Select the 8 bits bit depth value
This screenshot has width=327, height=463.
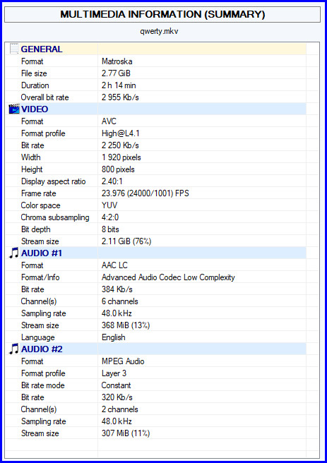coord(110,229)
